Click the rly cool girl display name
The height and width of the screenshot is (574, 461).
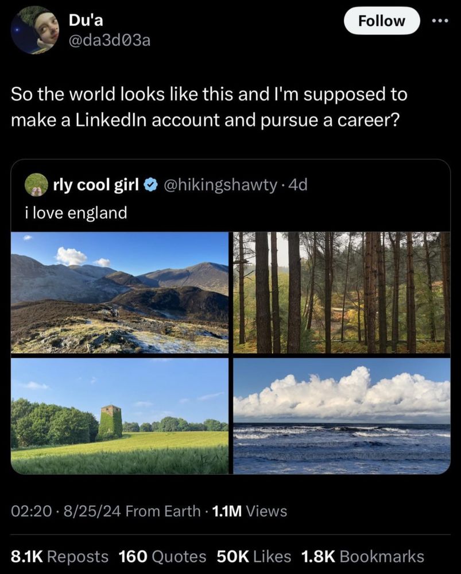pos(95,185)
